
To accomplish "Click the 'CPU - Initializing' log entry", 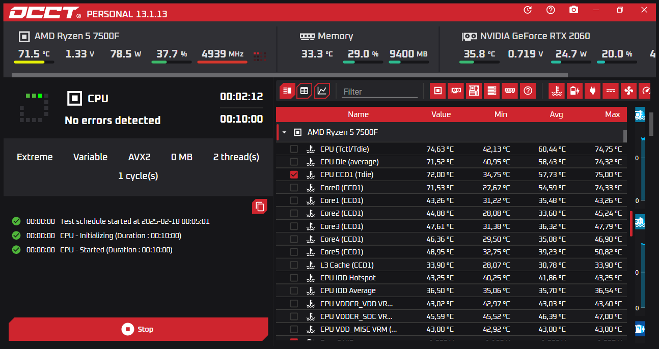I will (x=121, y=236).
